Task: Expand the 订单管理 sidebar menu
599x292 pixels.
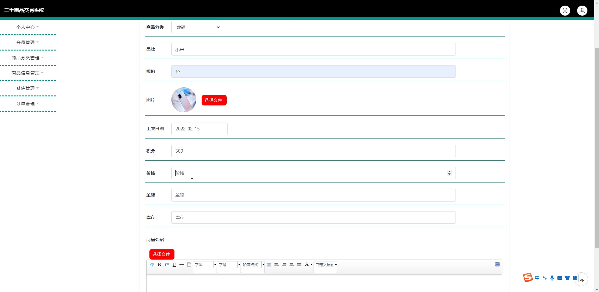Action: tap(28, 104)
